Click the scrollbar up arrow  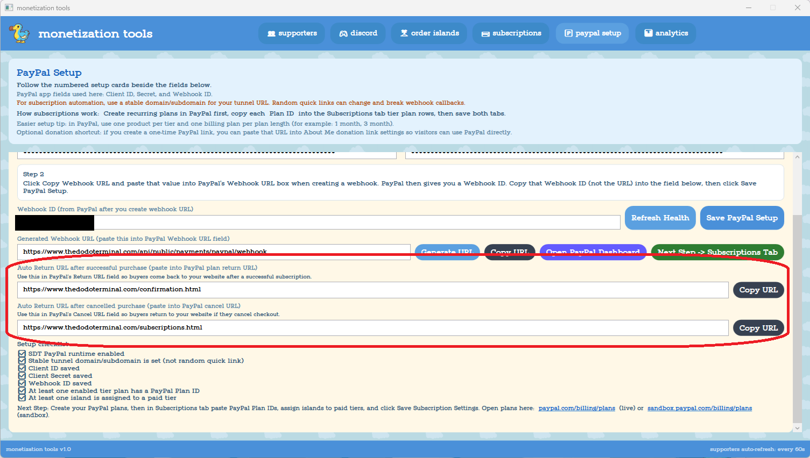click(x=798, y=157)
